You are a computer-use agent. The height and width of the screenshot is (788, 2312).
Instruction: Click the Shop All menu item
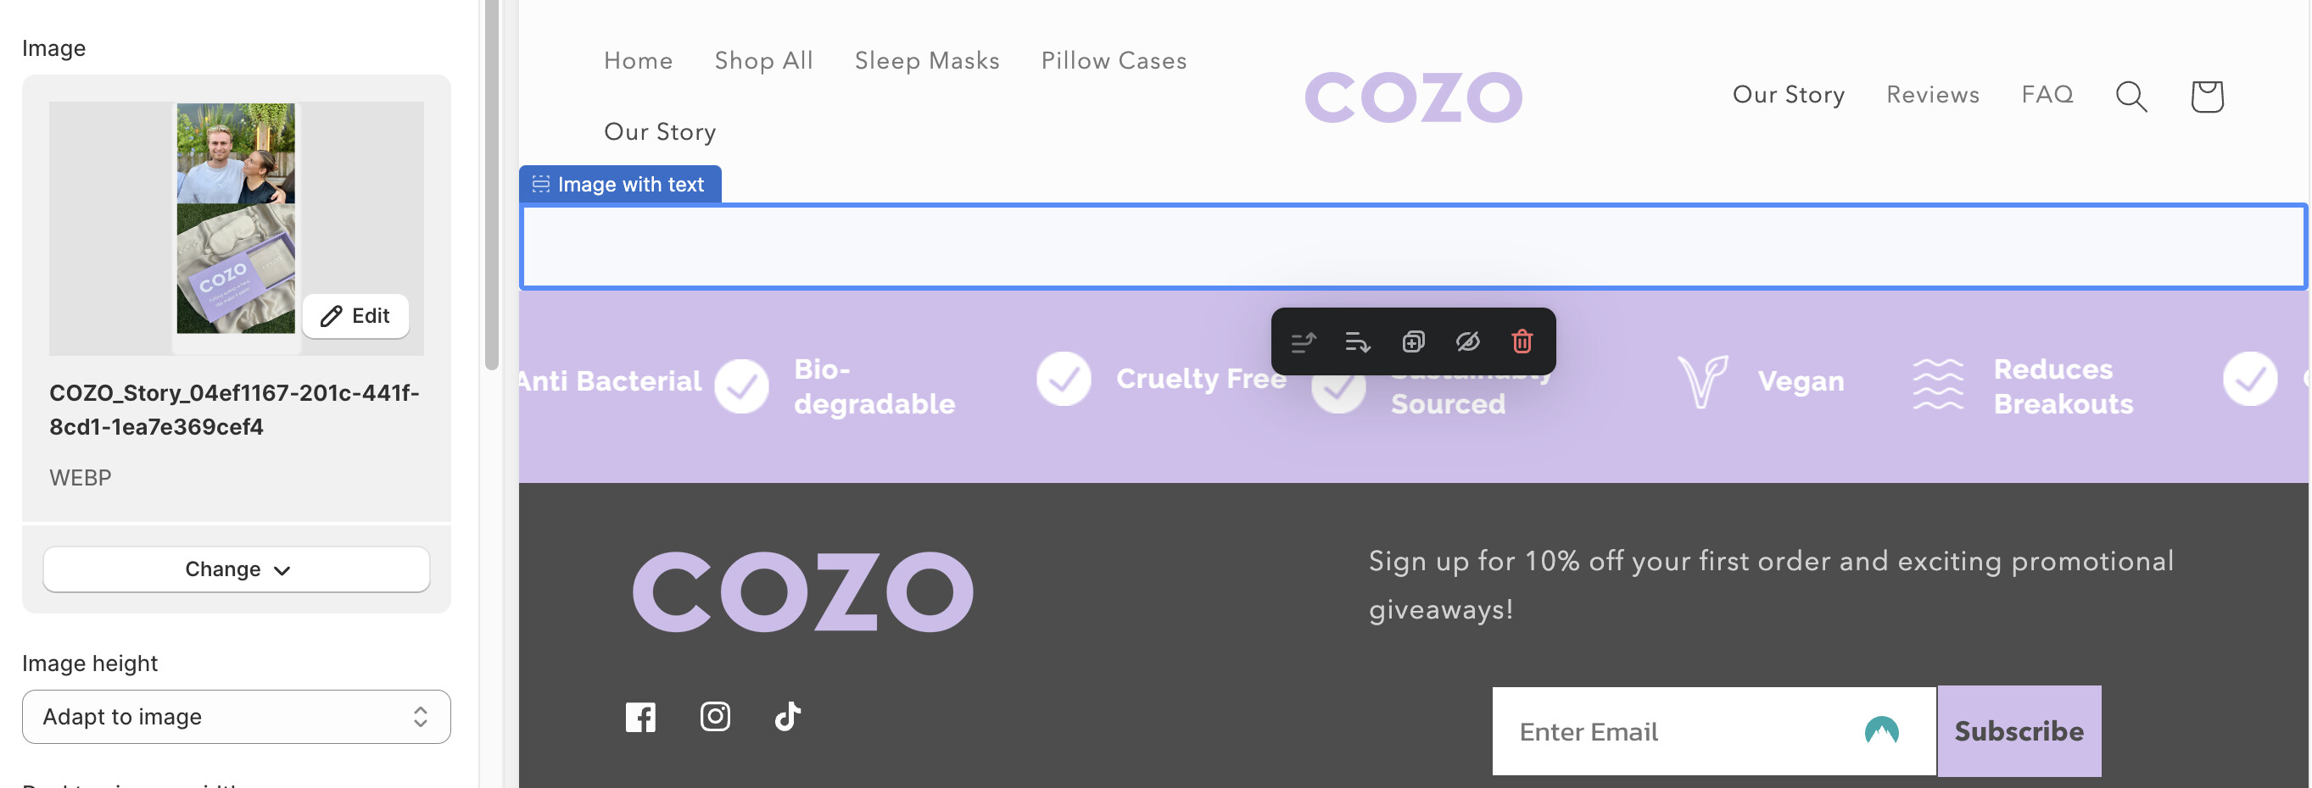(762, 61)
